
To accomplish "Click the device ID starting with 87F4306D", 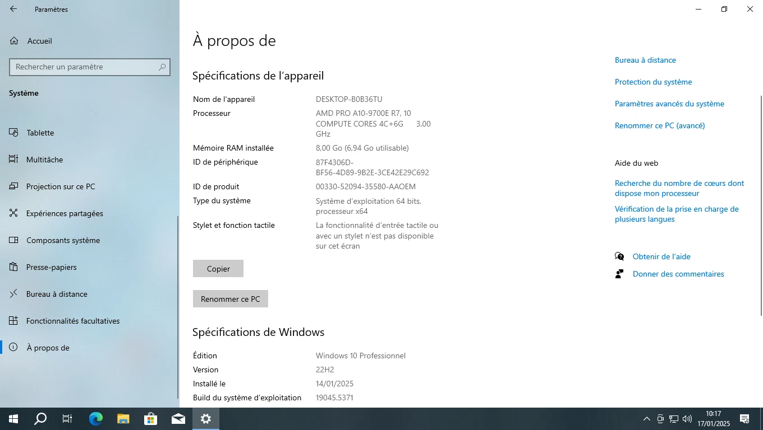I will pyautogui.click(x=373, y=167).
